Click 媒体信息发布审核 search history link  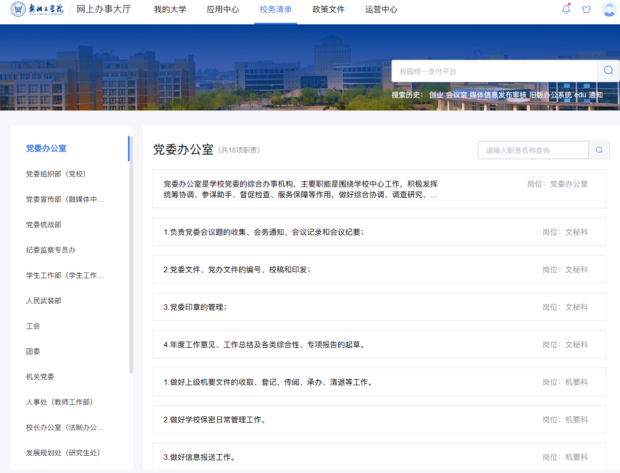point(498,95)
